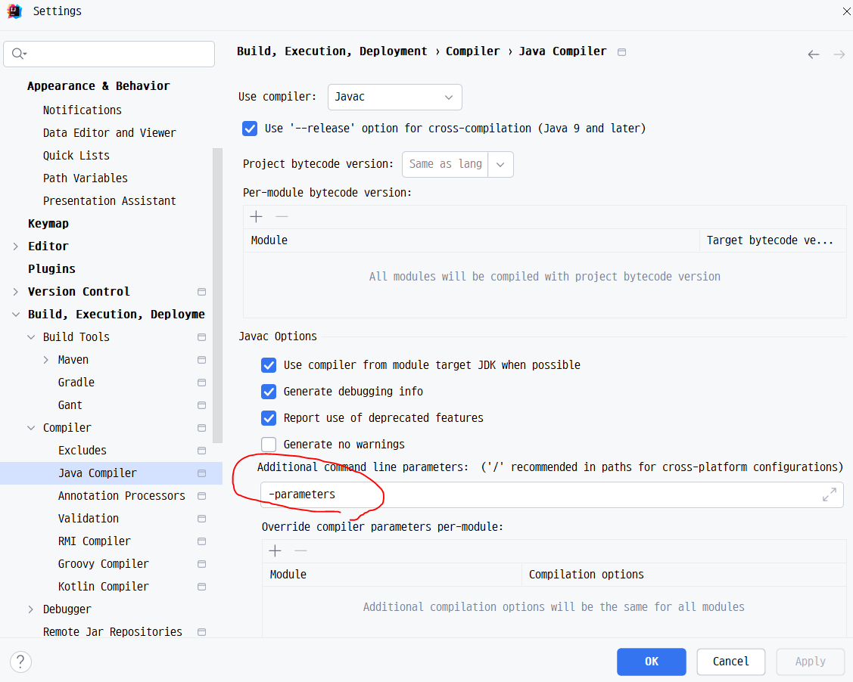Click project icon beside Compiler
This screenshot has height=682, width=853.
point(202,428)
